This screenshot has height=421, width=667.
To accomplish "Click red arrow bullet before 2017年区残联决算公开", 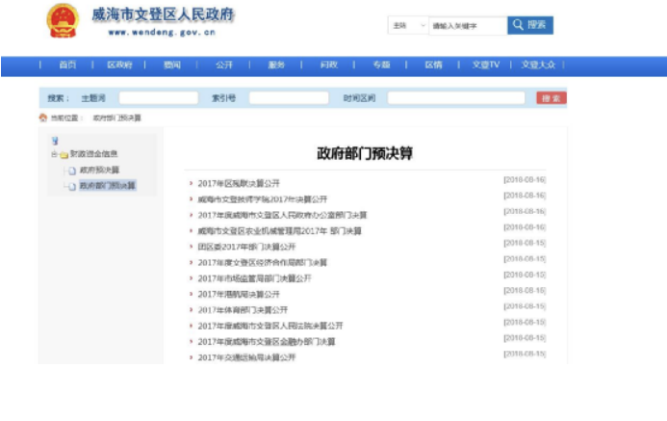I will (x=191, y=182).
